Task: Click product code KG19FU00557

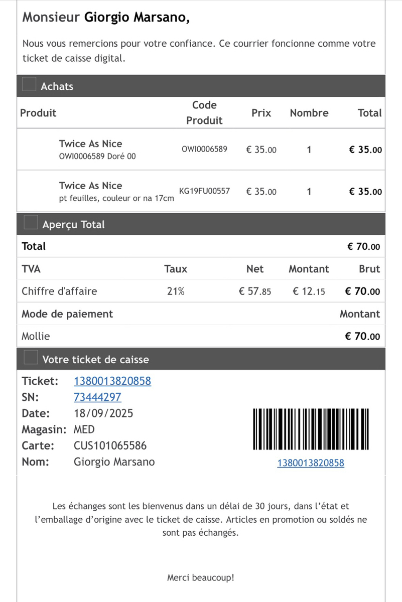Action: tap(204, 191)
